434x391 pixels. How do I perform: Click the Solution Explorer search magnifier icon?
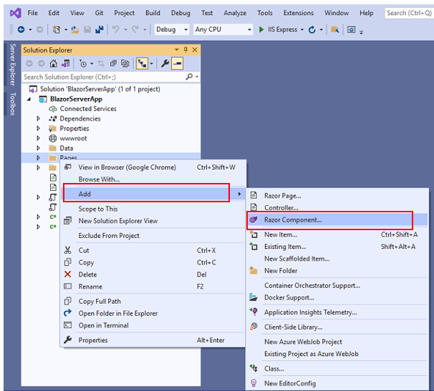pos(189,76)
